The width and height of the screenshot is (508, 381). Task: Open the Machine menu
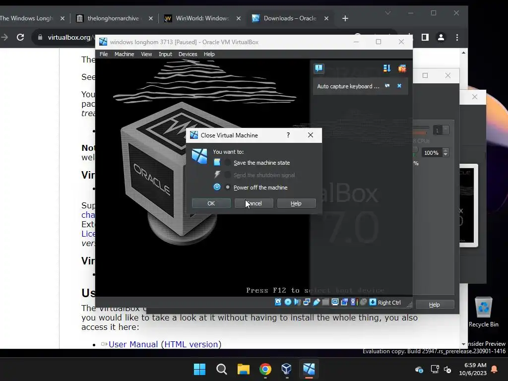pos(124,54)
